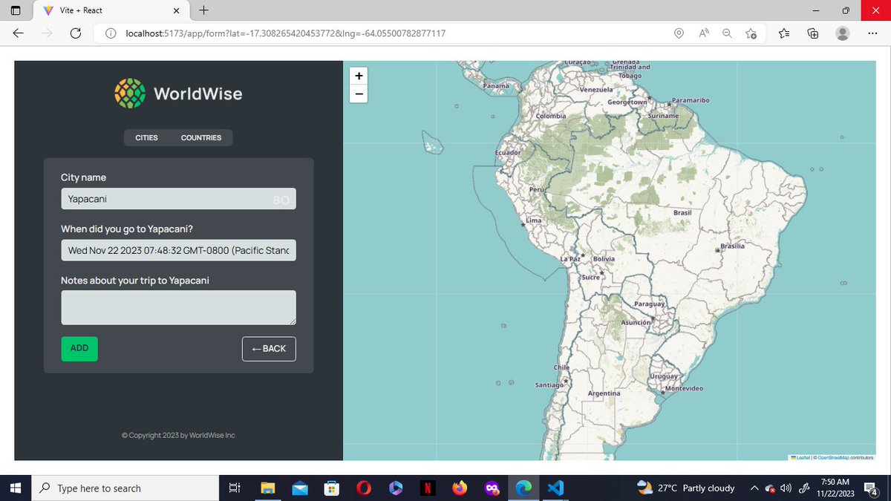Open the Favorites list icon
This screenshot has height=501, width=891.
coord(785,33)
